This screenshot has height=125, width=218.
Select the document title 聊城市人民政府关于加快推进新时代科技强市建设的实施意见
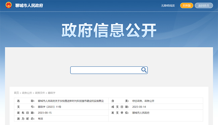point(71,101)
